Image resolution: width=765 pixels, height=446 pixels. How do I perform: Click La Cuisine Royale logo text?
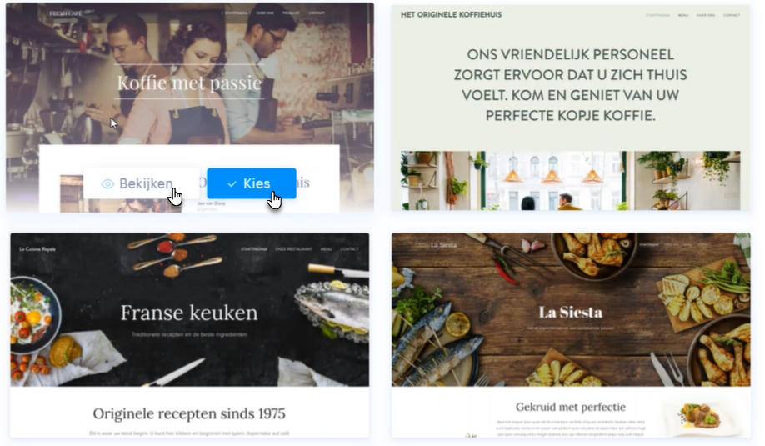click(x=37, y=249)
